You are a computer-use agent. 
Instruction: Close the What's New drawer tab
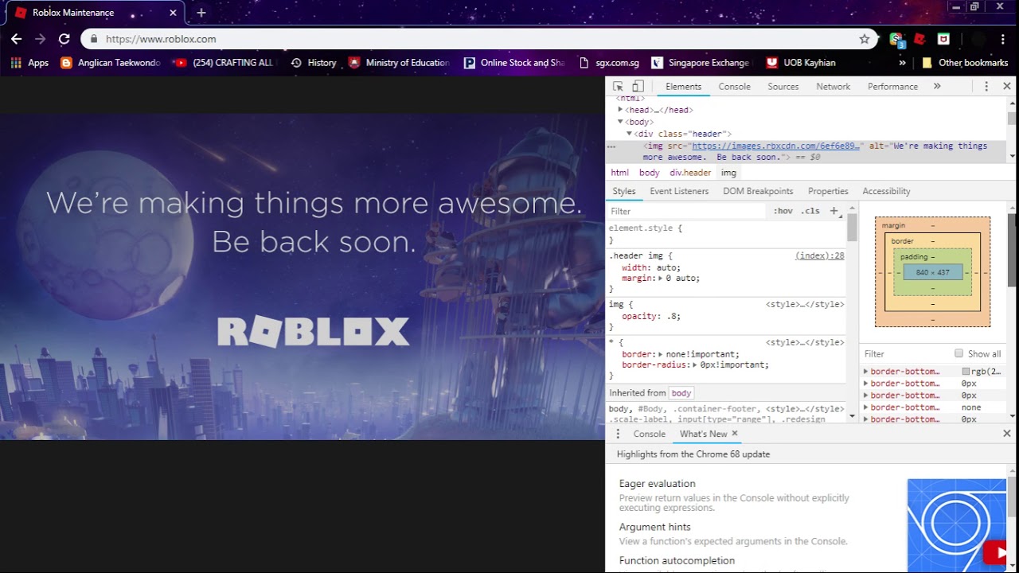[x=735, y=434]
